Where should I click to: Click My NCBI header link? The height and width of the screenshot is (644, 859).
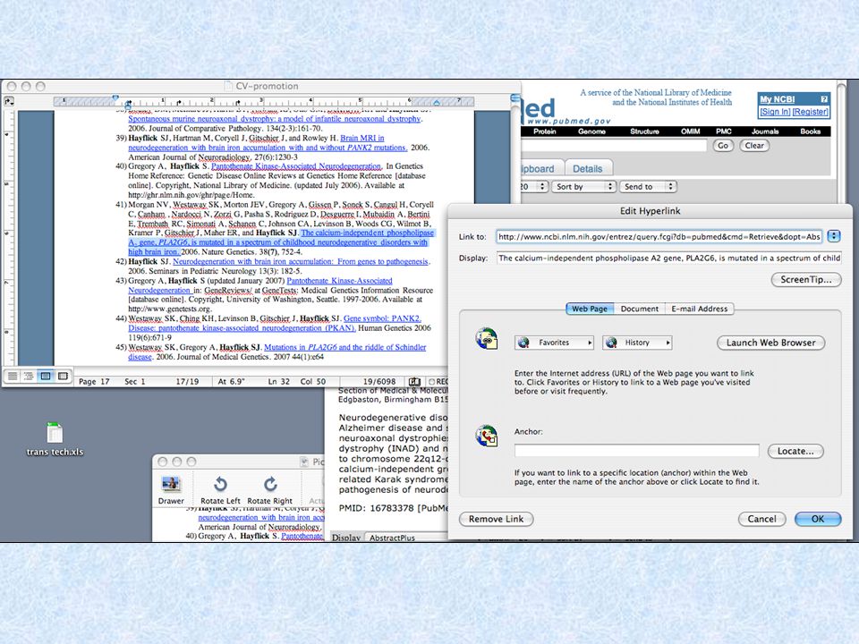[777, 99]
